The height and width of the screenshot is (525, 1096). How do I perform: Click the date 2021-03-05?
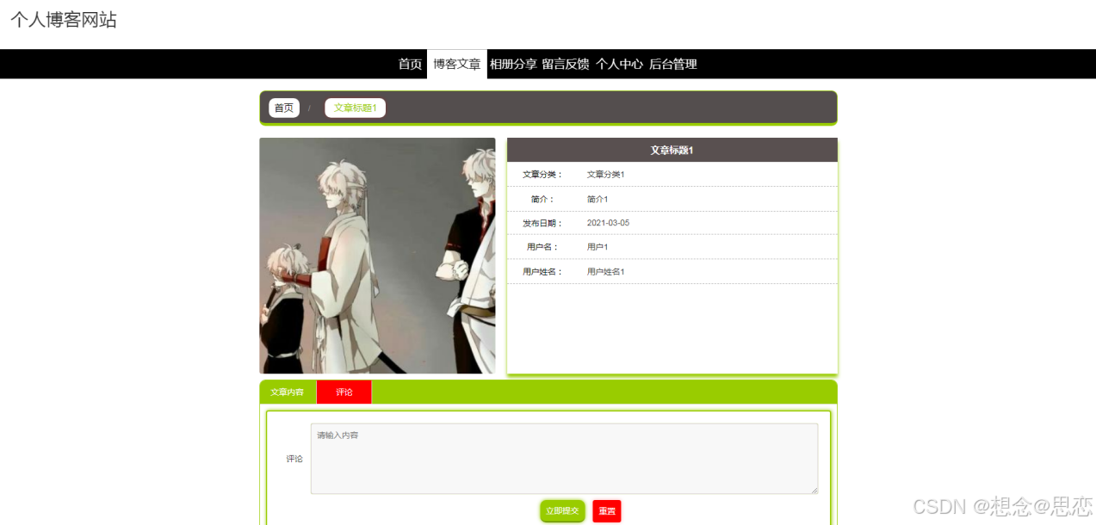coord(608,223)
